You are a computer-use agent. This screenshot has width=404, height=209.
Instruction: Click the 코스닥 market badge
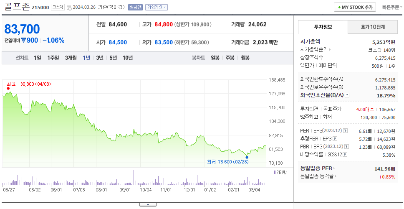[x=58, y=7]
